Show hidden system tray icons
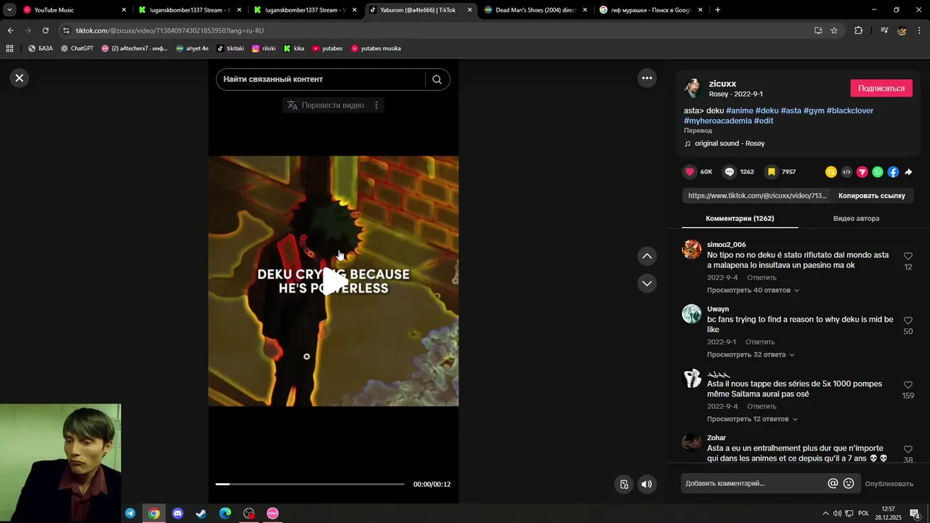 (825, 514)
